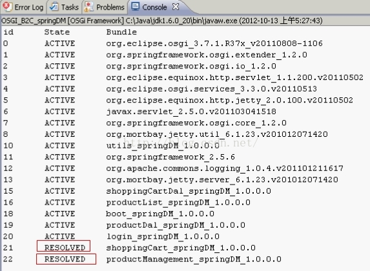Click RESOLVED state of bundle 22
Image resolution: width=370 pixels, height=271 pixels.
pos(65,259)
